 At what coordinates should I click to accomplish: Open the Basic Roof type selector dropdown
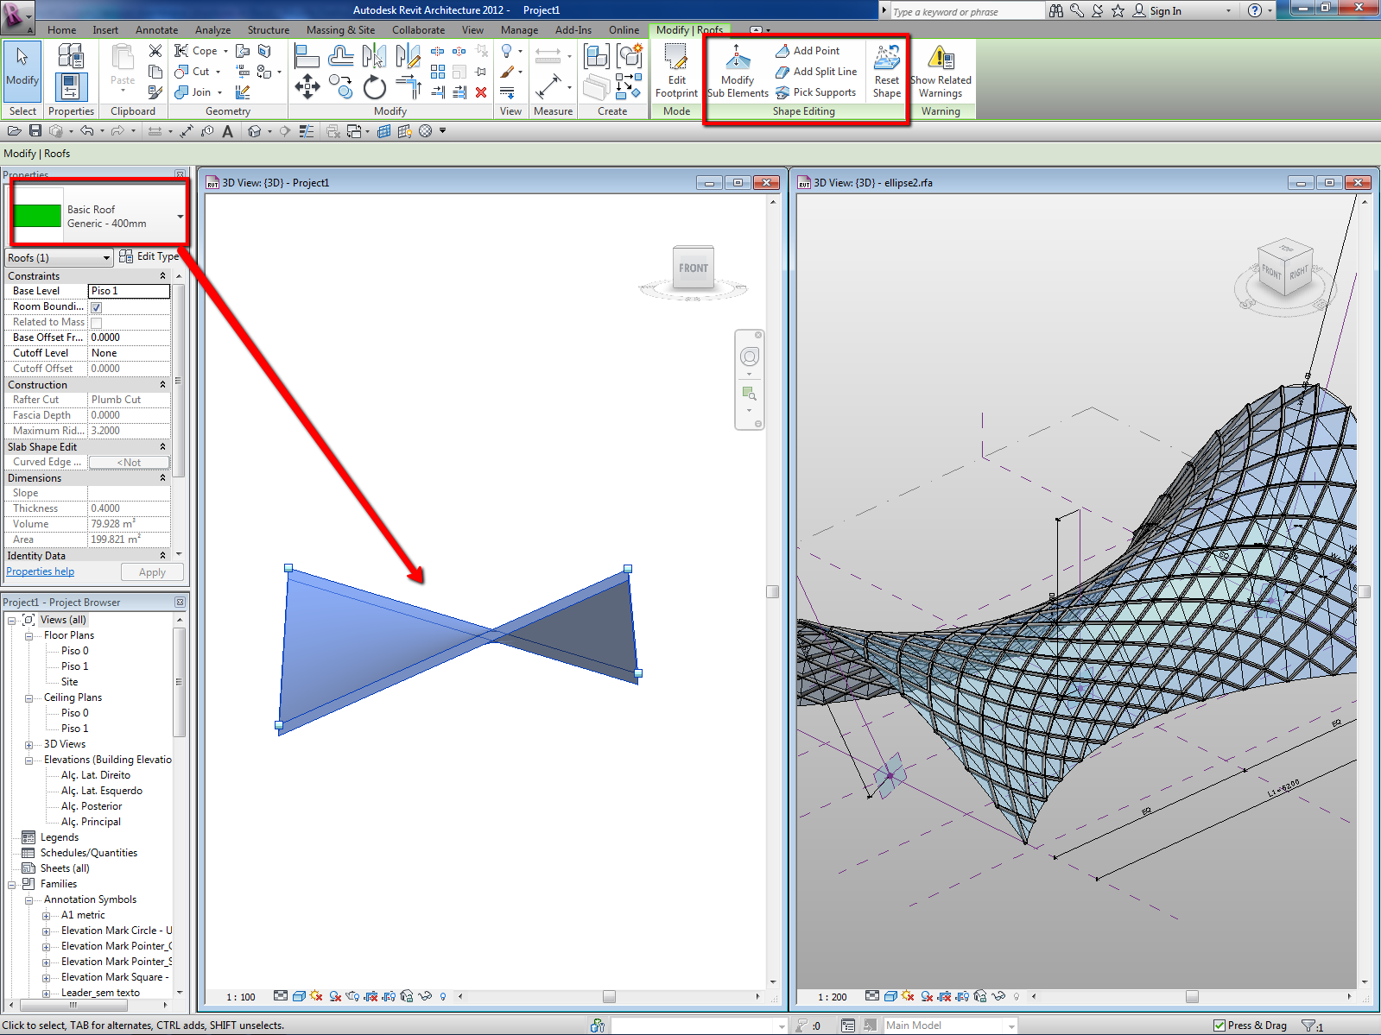[181, 217]
